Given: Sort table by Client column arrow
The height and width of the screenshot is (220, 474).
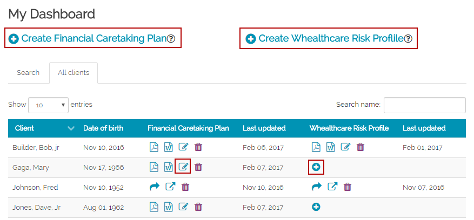Looking at the screenshot, I should (x=71, y=128).
